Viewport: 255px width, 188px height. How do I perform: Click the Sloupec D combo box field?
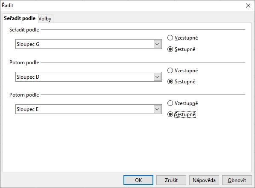(88, 77)
